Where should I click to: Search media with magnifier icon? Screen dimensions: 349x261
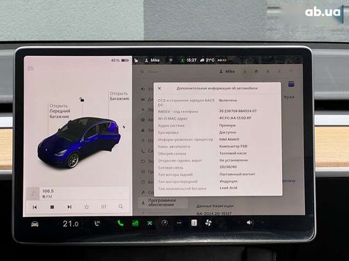[121, 207]
